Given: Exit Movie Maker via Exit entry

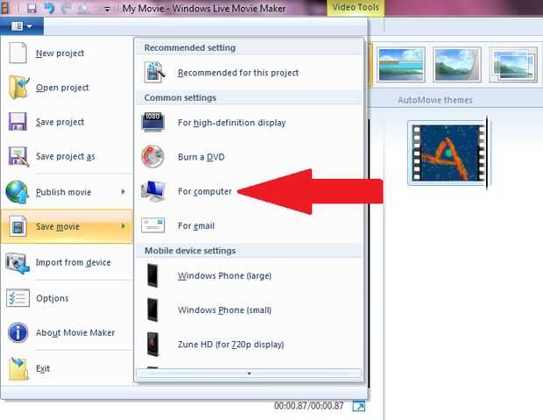Looking at the screenshot, I should pyautogui.click(x=67, y=368).
